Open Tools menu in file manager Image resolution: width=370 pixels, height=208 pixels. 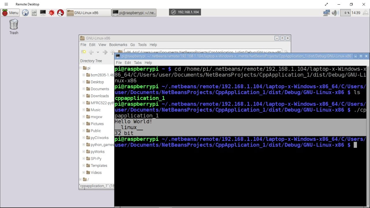click(x=142, y=45)
